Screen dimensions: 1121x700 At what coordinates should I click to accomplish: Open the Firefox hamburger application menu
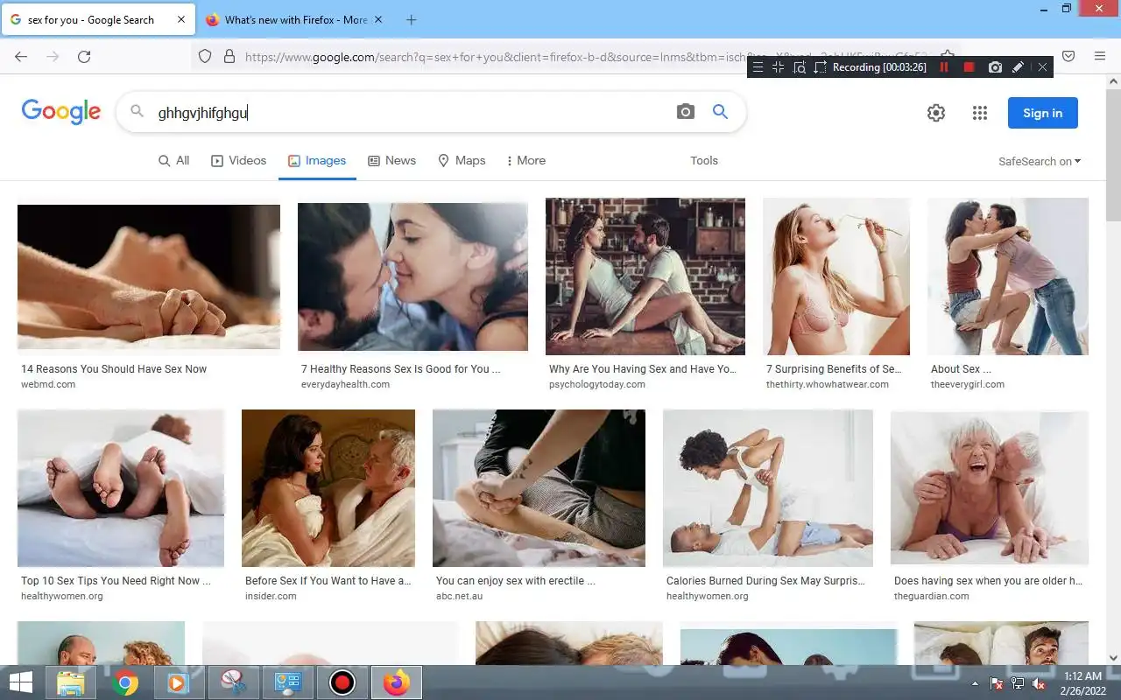(x=1100, y=56)
